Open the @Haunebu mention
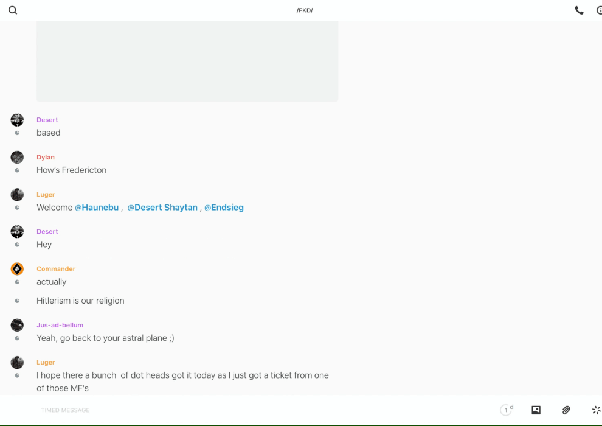 [97, 208]
